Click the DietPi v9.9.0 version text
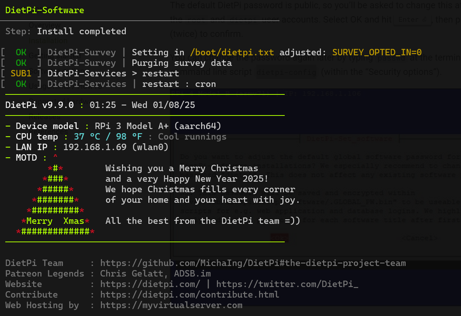Screen dimensions: 461x316 pyautogui.click(x=40, y=105)
